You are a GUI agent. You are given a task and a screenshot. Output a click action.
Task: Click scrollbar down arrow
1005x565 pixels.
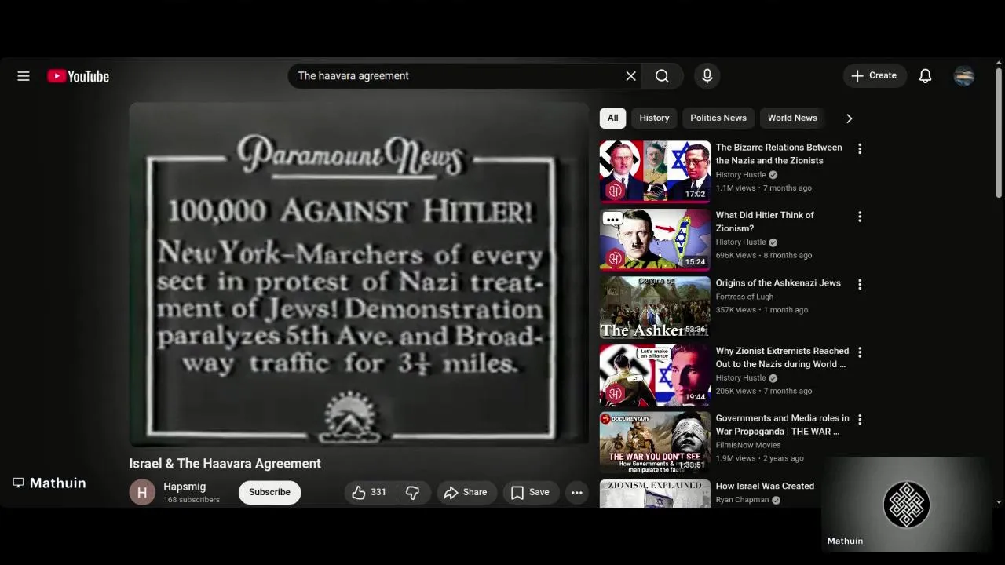[x=999, y=501]
